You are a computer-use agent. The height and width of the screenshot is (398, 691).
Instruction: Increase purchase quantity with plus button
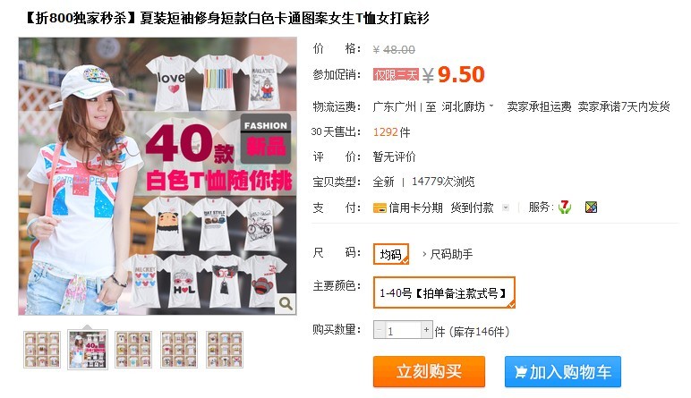click(426, 330)
